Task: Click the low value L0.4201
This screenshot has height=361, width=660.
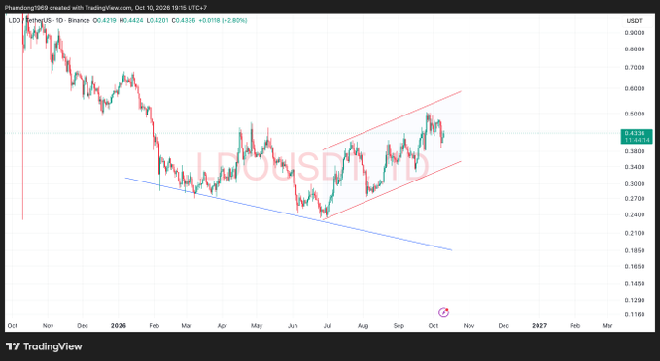Action: [157, 20]
